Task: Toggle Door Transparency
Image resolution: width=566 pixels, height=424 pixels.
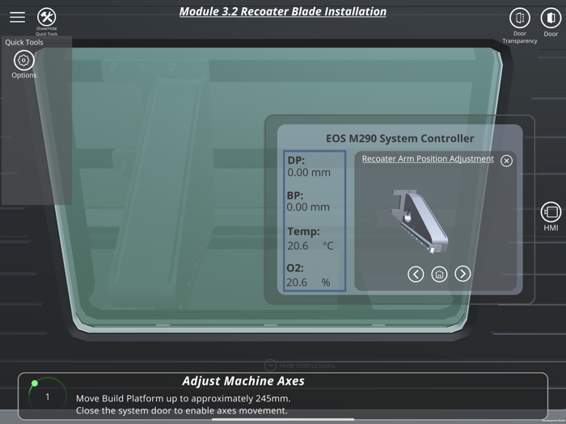Action: click(x=520, y=18)
